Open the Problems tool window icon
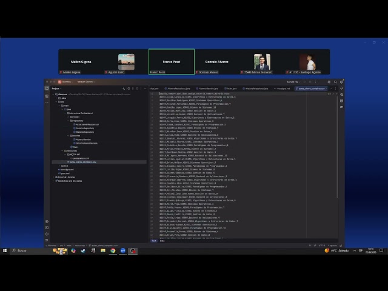 coord(47,234)
